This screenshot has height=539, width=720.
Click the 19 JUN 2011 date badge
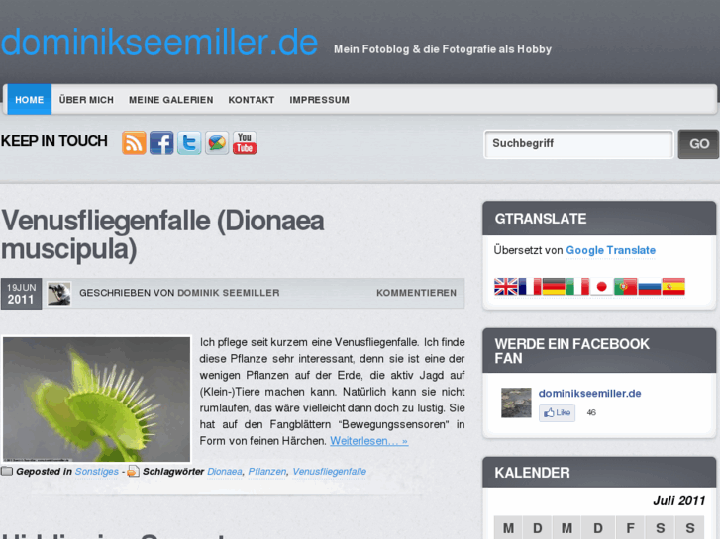tap(21, 294)
